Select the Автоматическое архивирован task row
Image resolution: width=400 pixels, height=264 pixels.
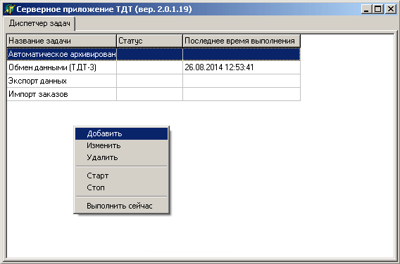point(154,54)
